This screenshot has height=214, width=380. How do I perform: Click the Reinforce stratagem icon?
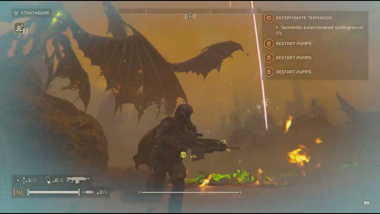20,28
